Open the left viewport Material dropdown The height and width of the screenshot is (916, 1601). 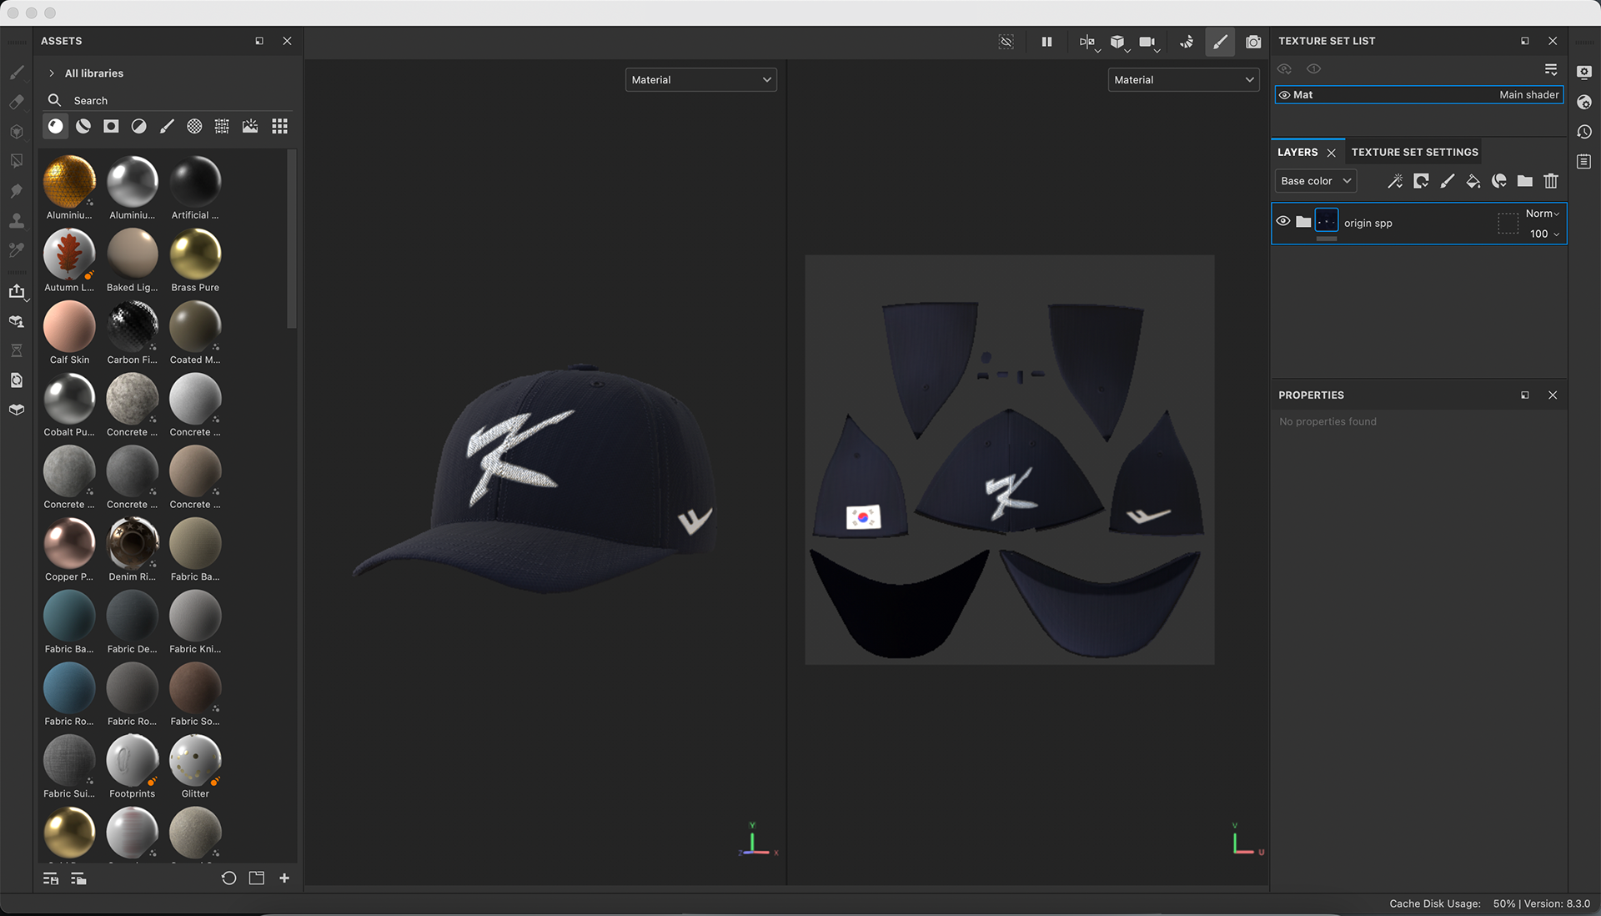[x=700, y=80]
